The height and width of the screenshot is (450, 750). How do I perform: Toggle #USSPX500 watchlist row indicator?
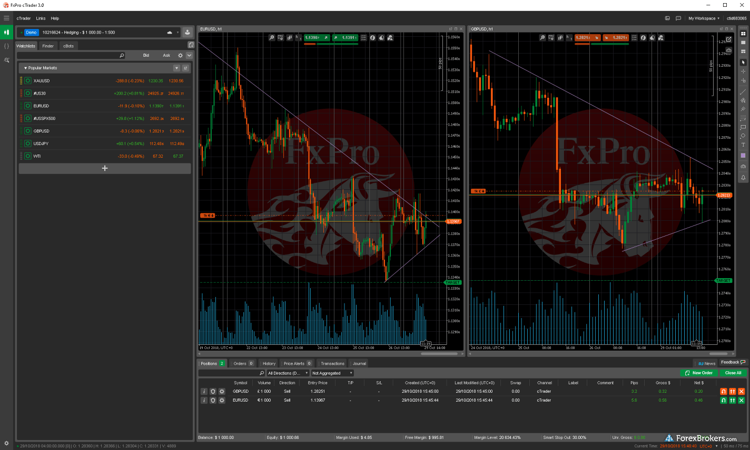[27, 118]
